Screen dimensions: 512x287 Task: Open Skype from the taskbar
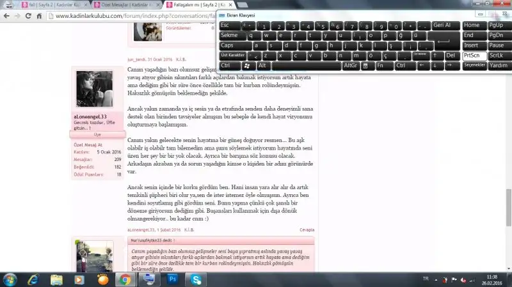[x=196, y=279]
